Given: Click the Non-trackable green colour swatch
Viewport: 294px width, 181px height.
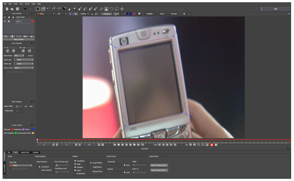Looking at the screenshot, I should point(16,133).
